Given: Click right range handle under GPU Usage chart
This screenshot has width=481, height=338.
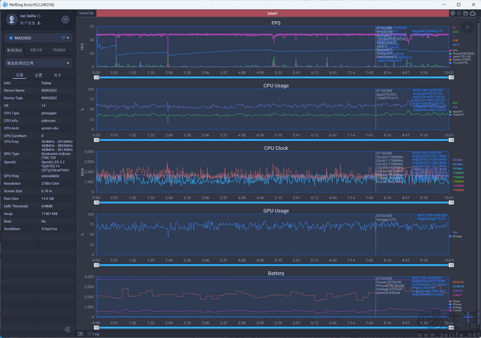Looking at the screenshot, I should pyautogui.click(x=451, y=265).
